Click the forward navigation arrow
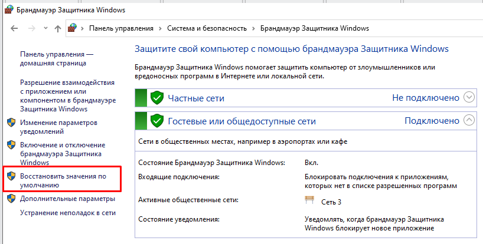Image resolution: width=483 pixels, height=244 pixels. pyautogui.click(x=31, y=28)
